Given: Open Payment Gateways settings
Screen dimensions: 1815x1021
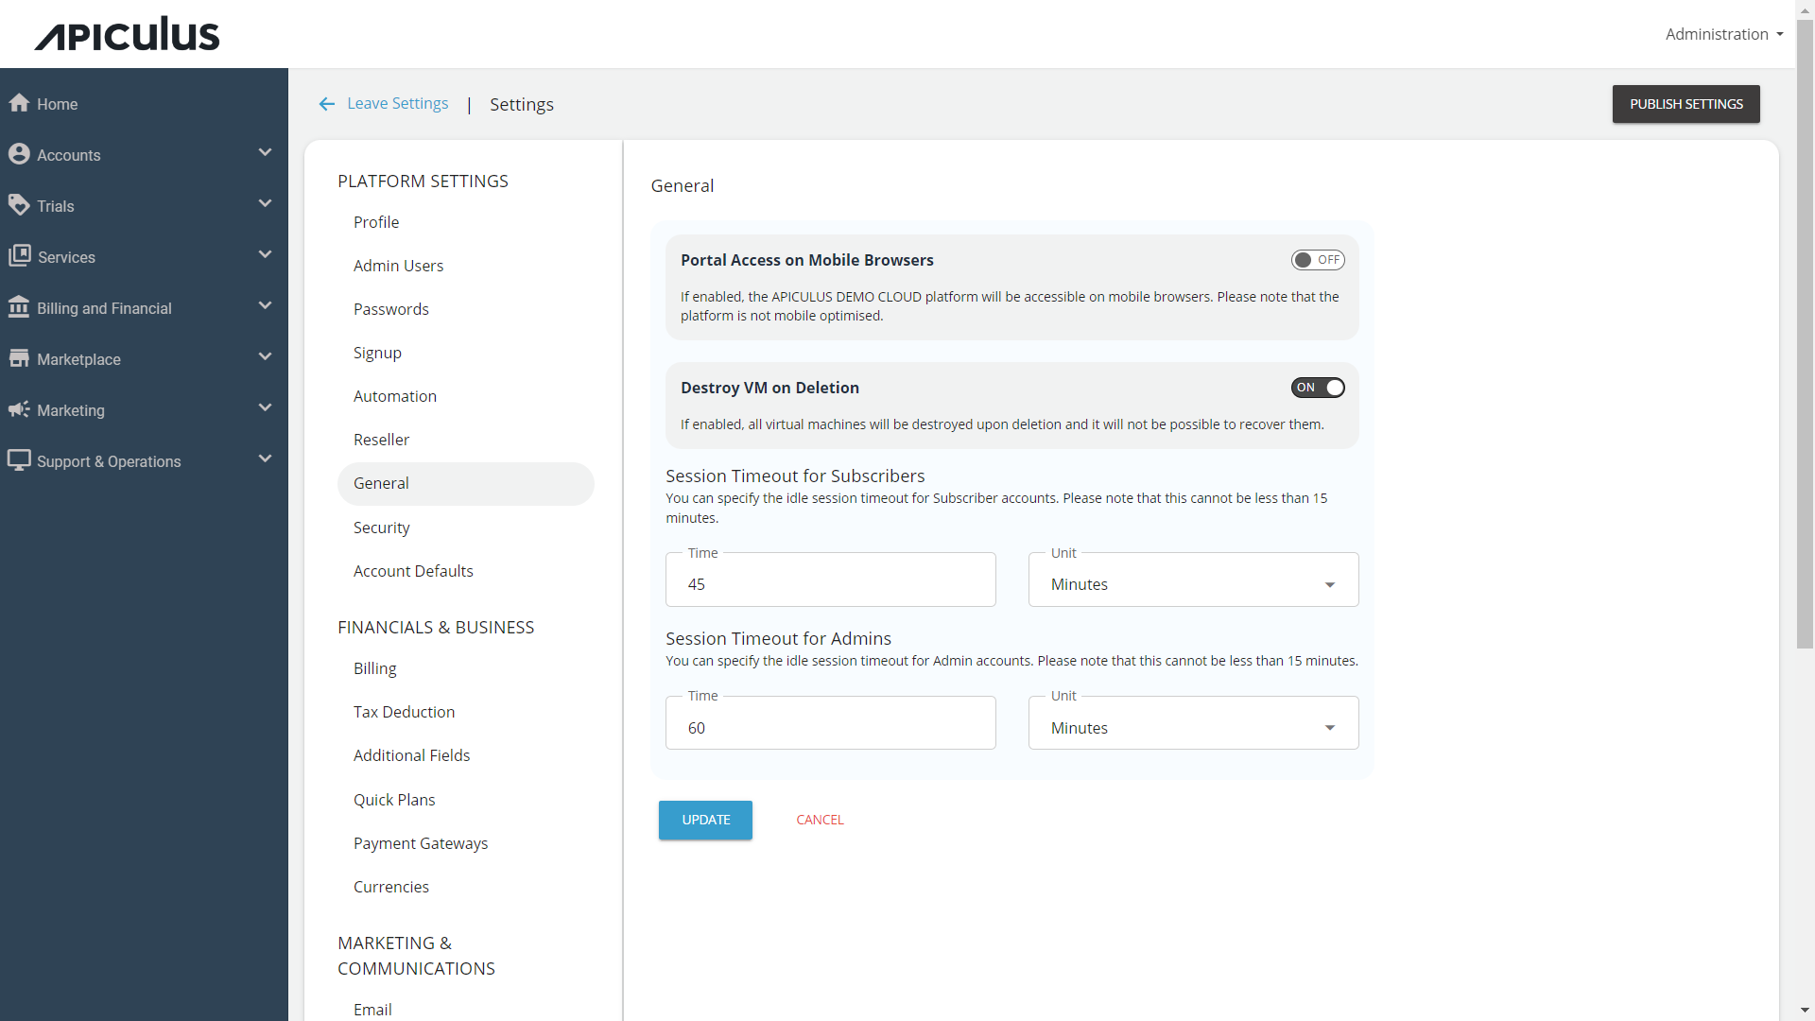Looking at the screenshot, I should click(421, 843).
